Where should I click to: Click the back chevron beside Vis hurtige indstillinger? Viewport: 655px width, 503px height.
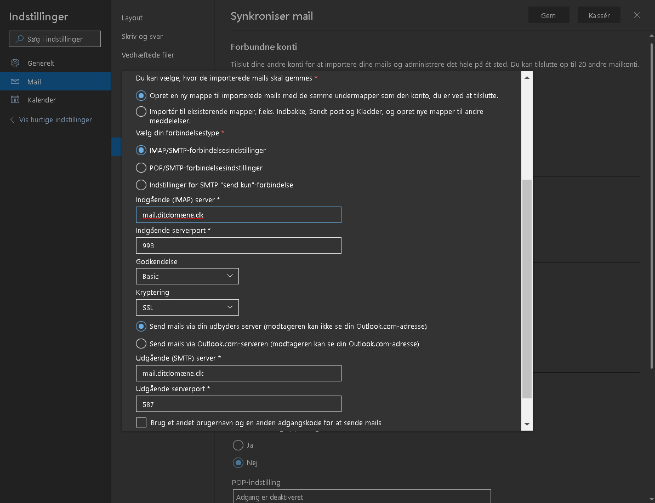tap(13, 119)
